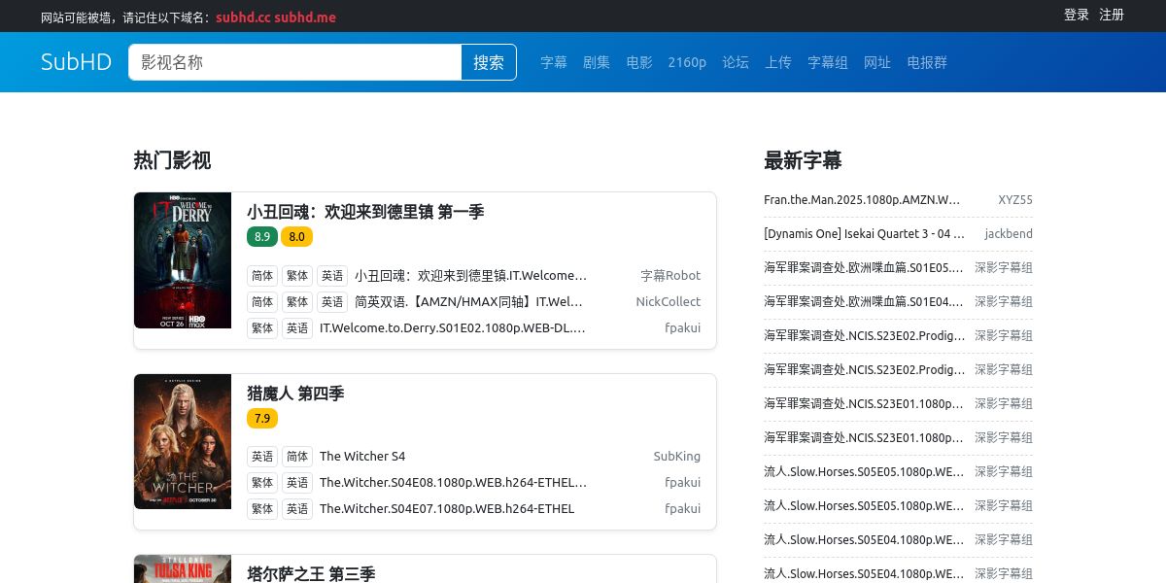Viewport: 1166px width, 583px height.
Task: Open subtitle 简英双语.【AMZN/HMAX同轴】IT.Wel…
Action: (x=469, y=302)
